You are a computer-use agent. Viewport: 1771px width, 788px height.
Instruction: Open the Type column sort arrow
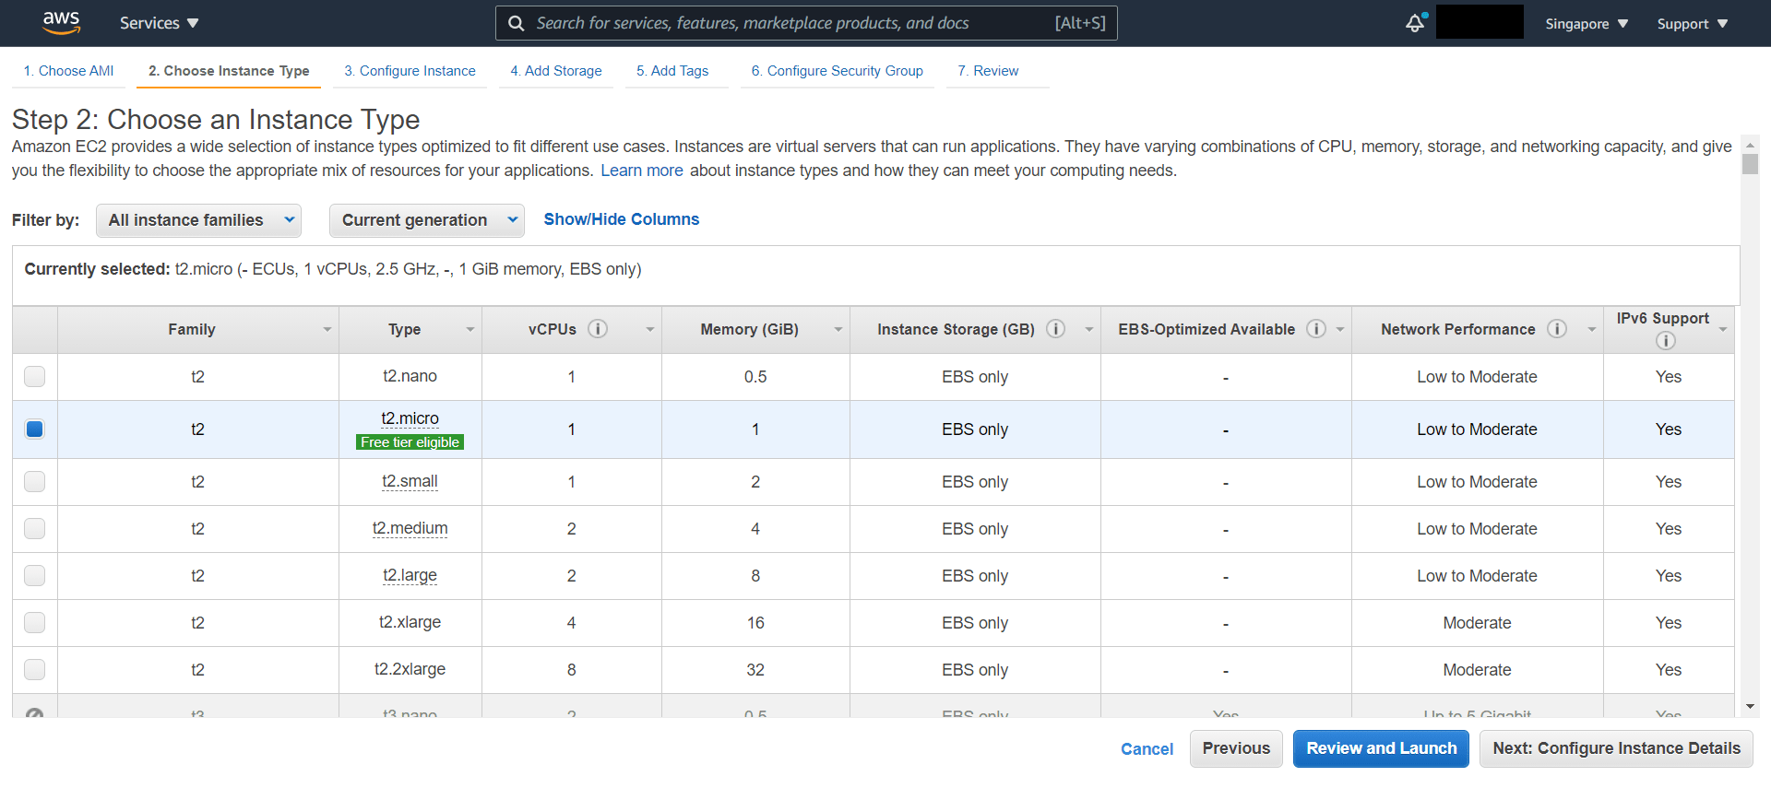[469, 329]
